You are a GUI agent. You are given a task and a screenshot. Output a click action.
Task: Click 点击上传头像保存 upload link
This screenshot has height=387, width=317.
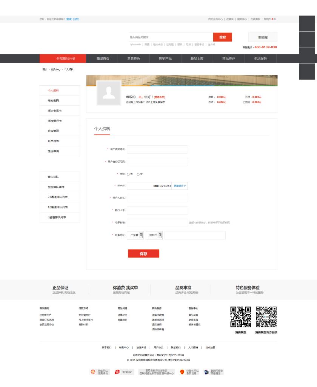tap(155, 102)
